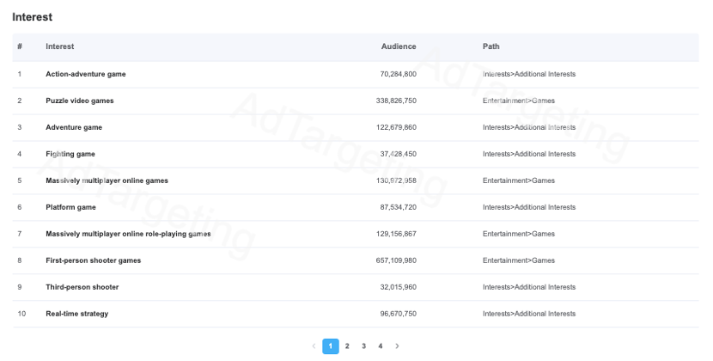Sort by the Audience column header
Screen dimensions: 713x361
(x=399, y=46)
